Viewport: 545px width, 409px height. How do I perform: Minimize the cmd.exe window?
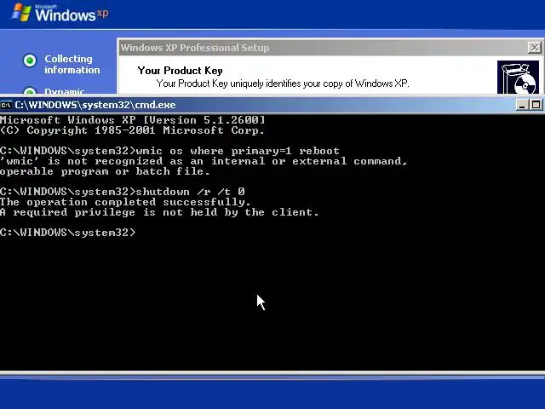(522, 105)
